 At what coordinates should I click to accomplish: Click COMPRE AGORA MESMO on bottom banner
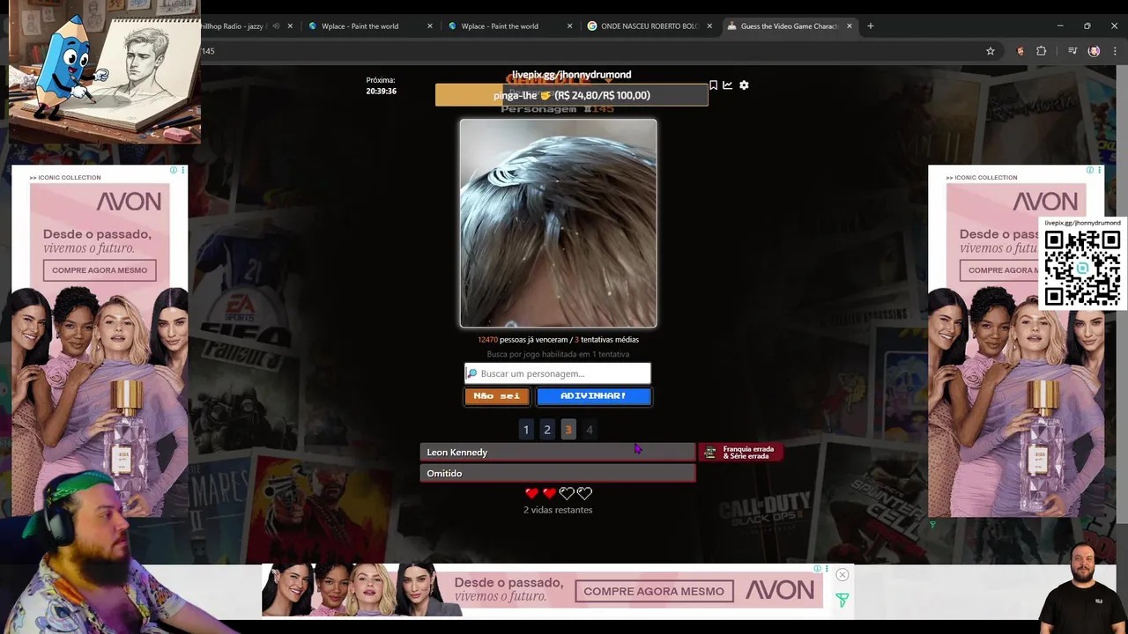tap(654, 592)
